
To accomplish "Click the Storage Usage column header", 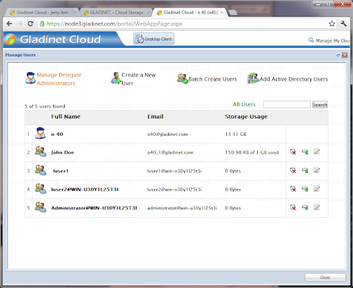I will click(x=246, y=116).
